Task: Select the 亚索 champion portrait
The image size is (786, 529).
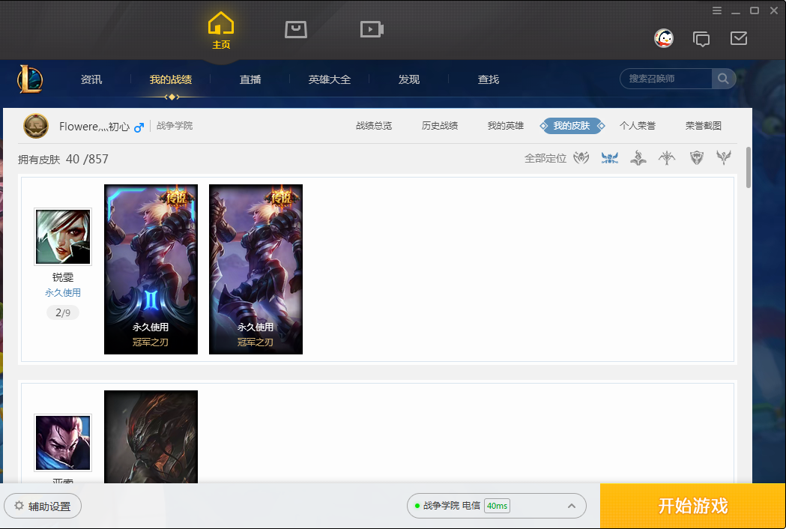Action: tap(63, 443)
